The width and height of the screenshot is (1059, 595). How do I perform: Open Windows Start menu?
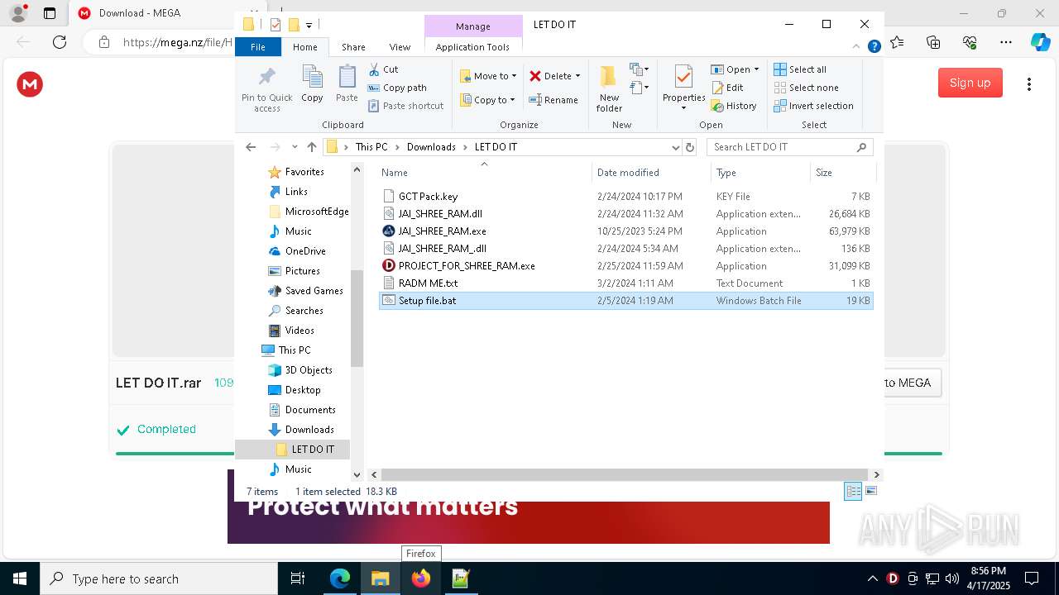tap(20, 578)
